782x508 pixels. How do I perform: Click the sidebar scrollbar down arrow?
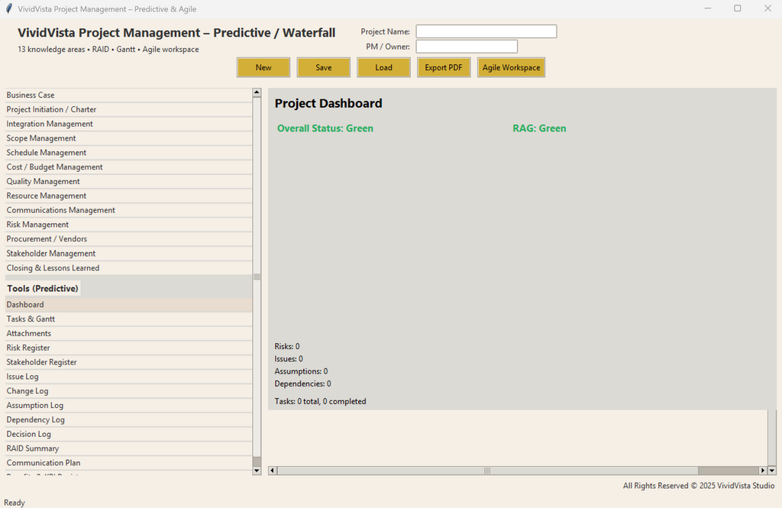(x=256, y=470)
